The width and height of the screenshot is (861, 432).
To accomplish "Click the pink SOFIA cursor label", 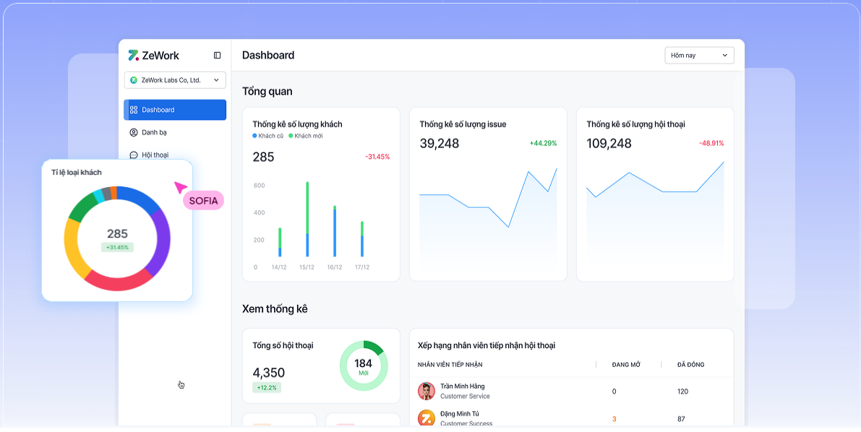I will [x=203, y=201].
